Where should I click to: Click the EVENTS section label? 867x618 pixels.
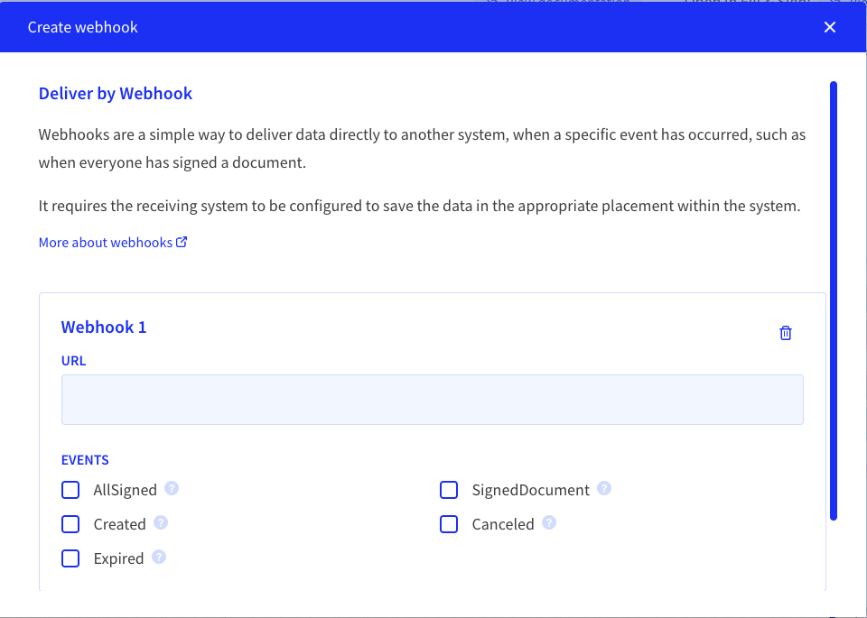coord(85,460)
